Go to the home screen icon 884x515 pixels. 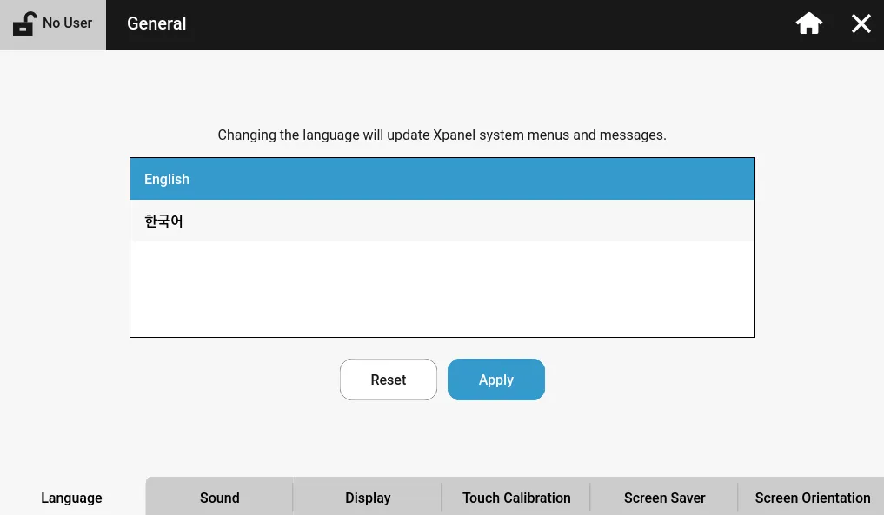[x=808, y=23]
